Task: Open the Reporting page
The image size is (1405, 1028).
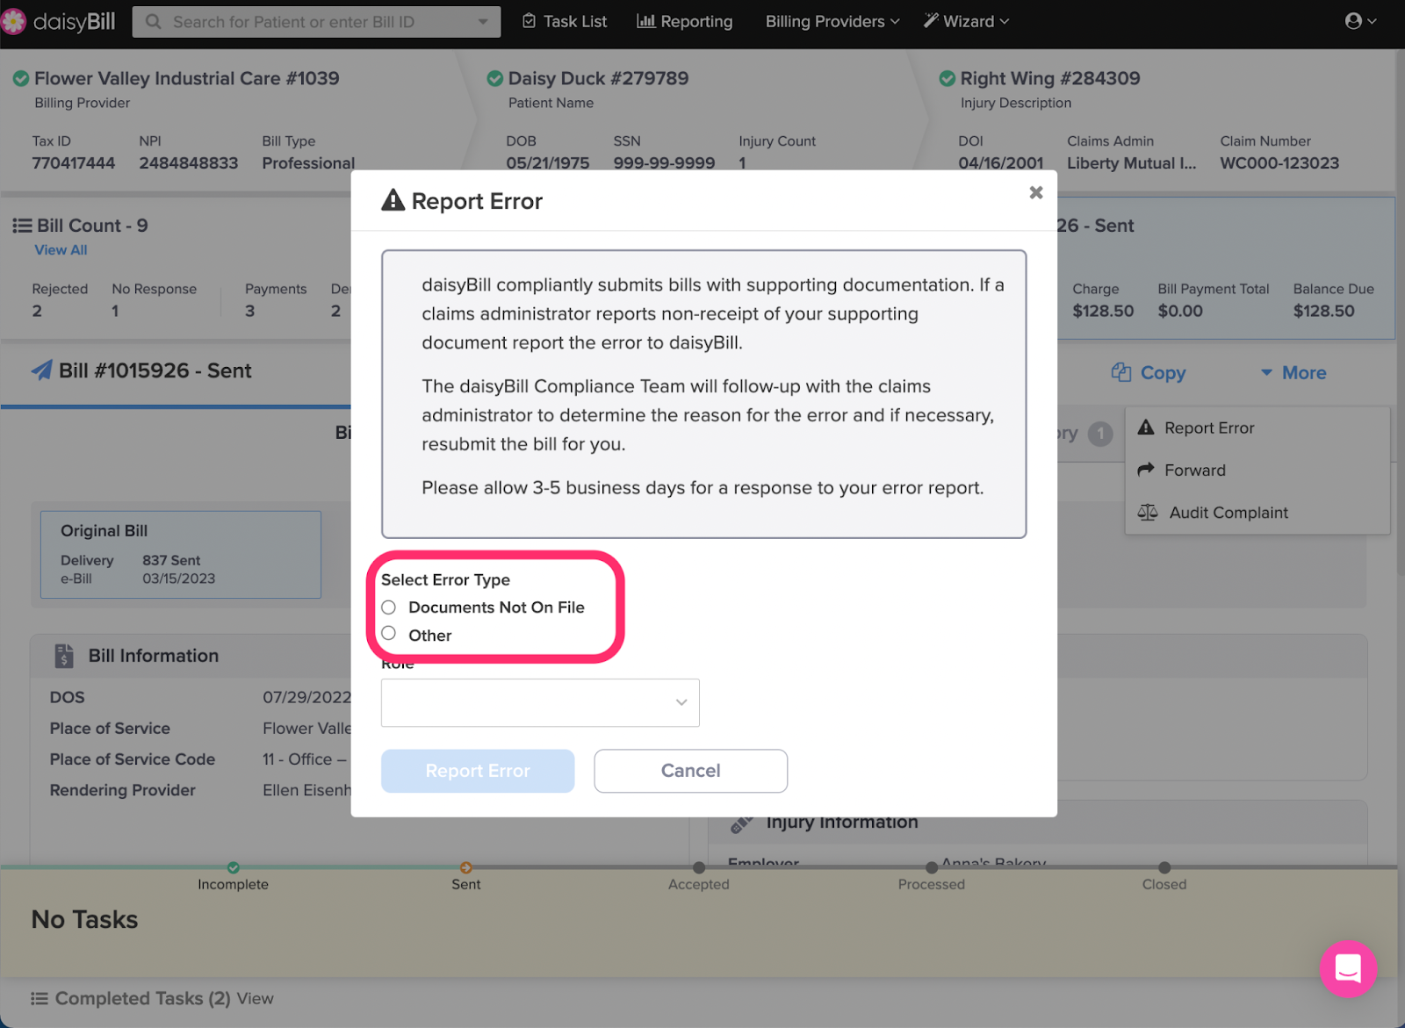Action: coord(685,21)
